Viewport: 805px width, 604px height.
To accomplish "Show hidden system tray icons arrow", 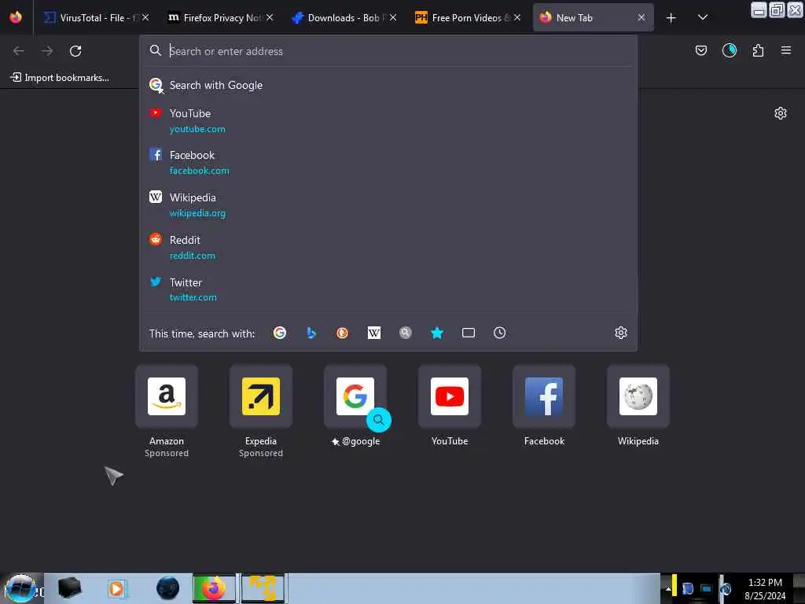I will [x=668, y=588].
